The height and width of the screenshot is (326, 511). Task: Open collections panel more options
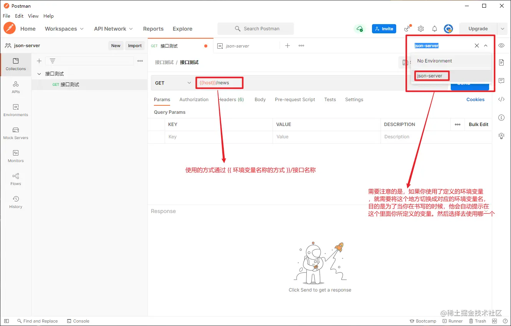tap(140, 61)
